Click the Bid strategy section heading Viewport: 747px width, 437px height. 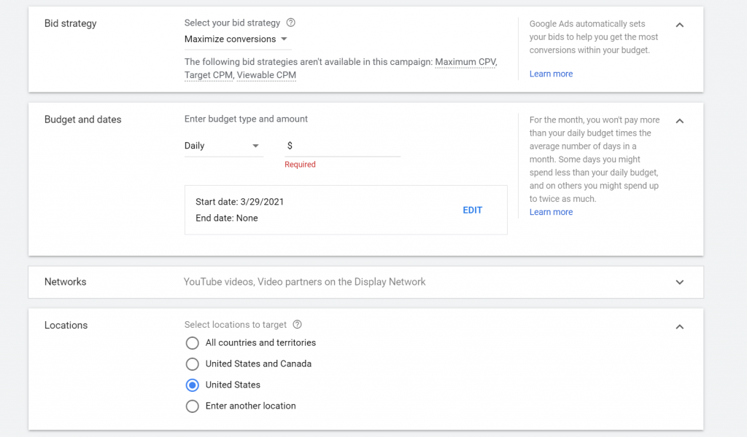(71, 23)
